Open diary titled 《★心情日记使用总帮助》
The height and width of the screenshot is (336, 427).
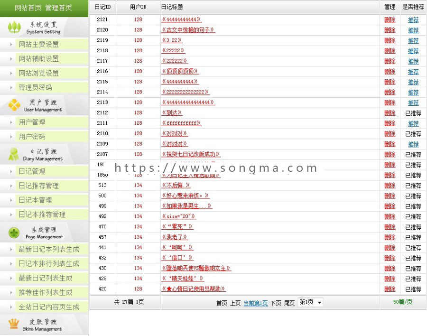click(194, 289)
